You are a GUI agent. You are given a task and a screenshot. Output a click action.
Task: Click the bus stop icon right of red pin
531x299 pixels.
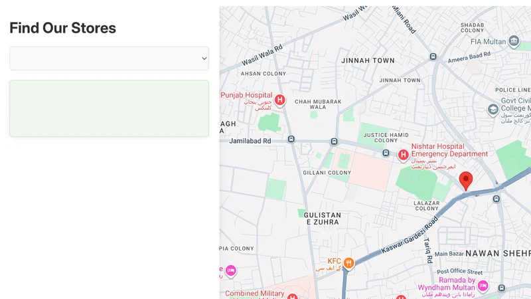click(496, 199)
